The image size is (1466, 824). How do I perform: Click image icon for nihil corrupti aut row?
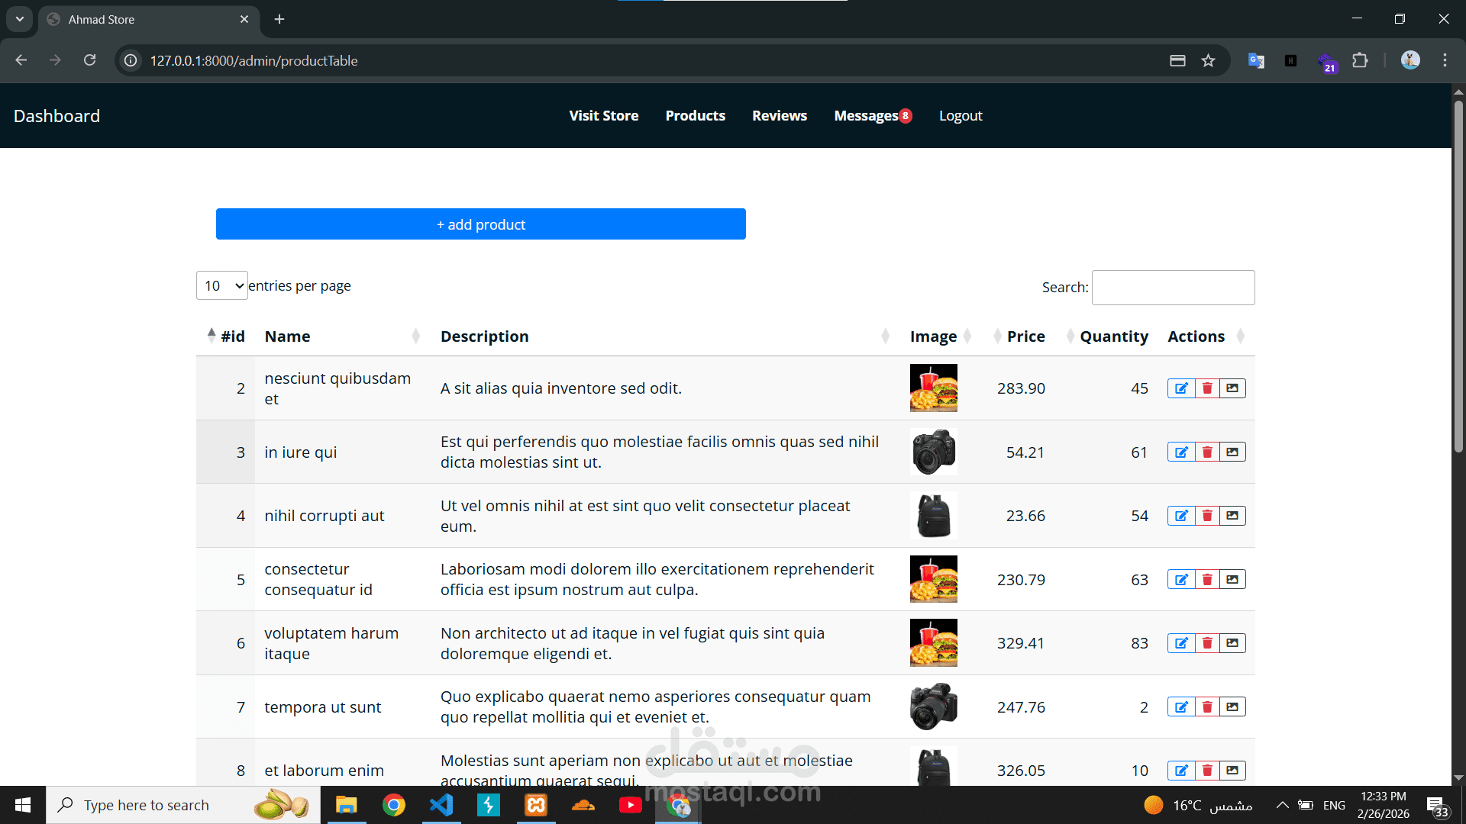tap(1232, 516)
